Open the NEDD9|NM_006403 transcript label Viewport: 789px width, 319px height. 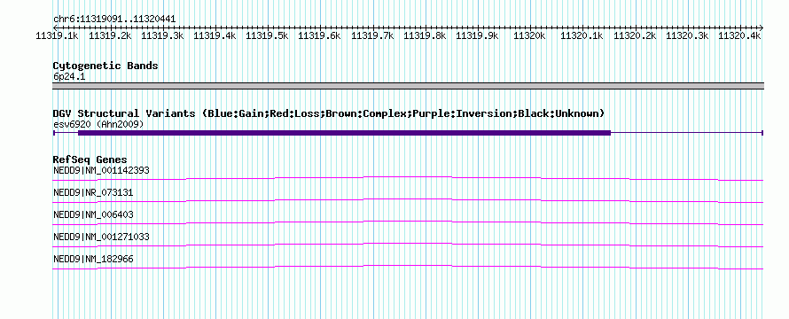click(x=93, y=214)
